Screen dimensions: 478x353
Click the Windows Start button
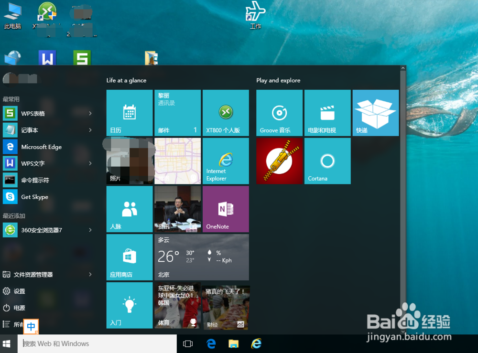(x=6, y=344)
